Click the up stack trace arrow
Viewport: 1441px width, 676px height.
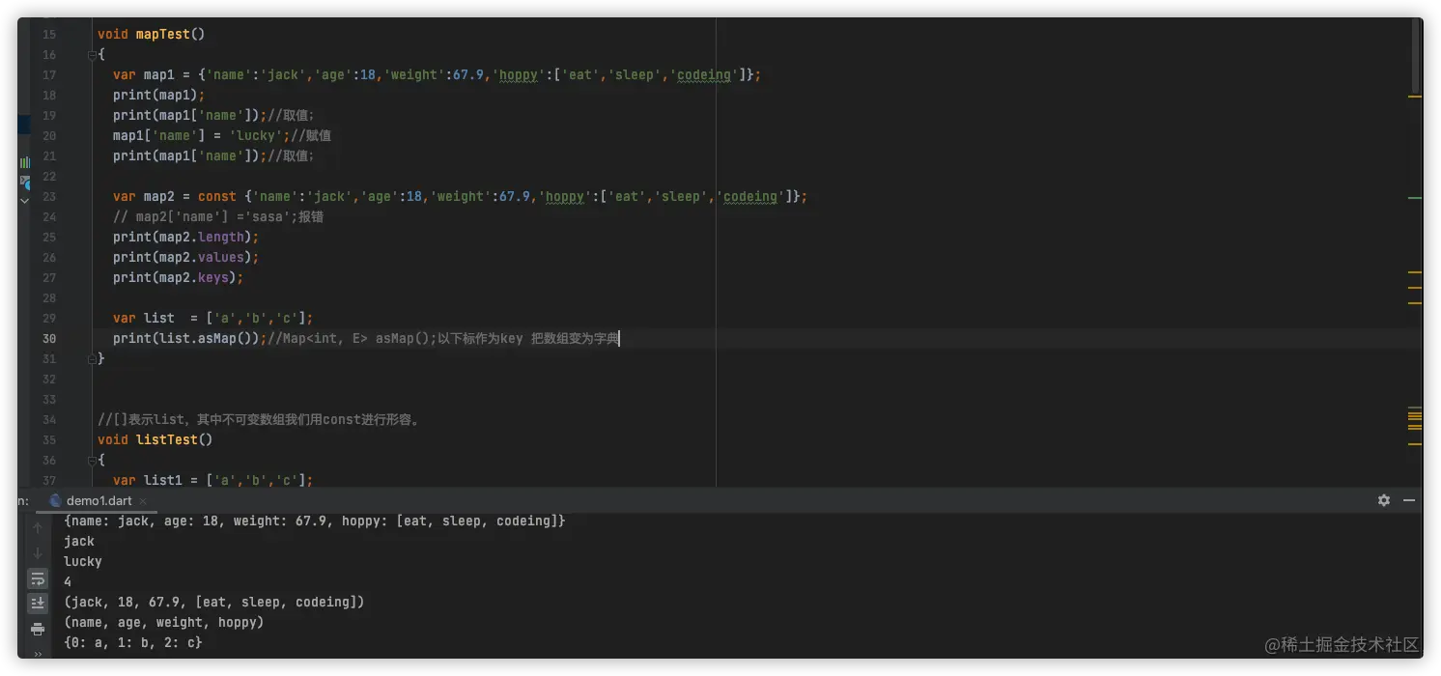pyautogui.click(x=38, y=528)
